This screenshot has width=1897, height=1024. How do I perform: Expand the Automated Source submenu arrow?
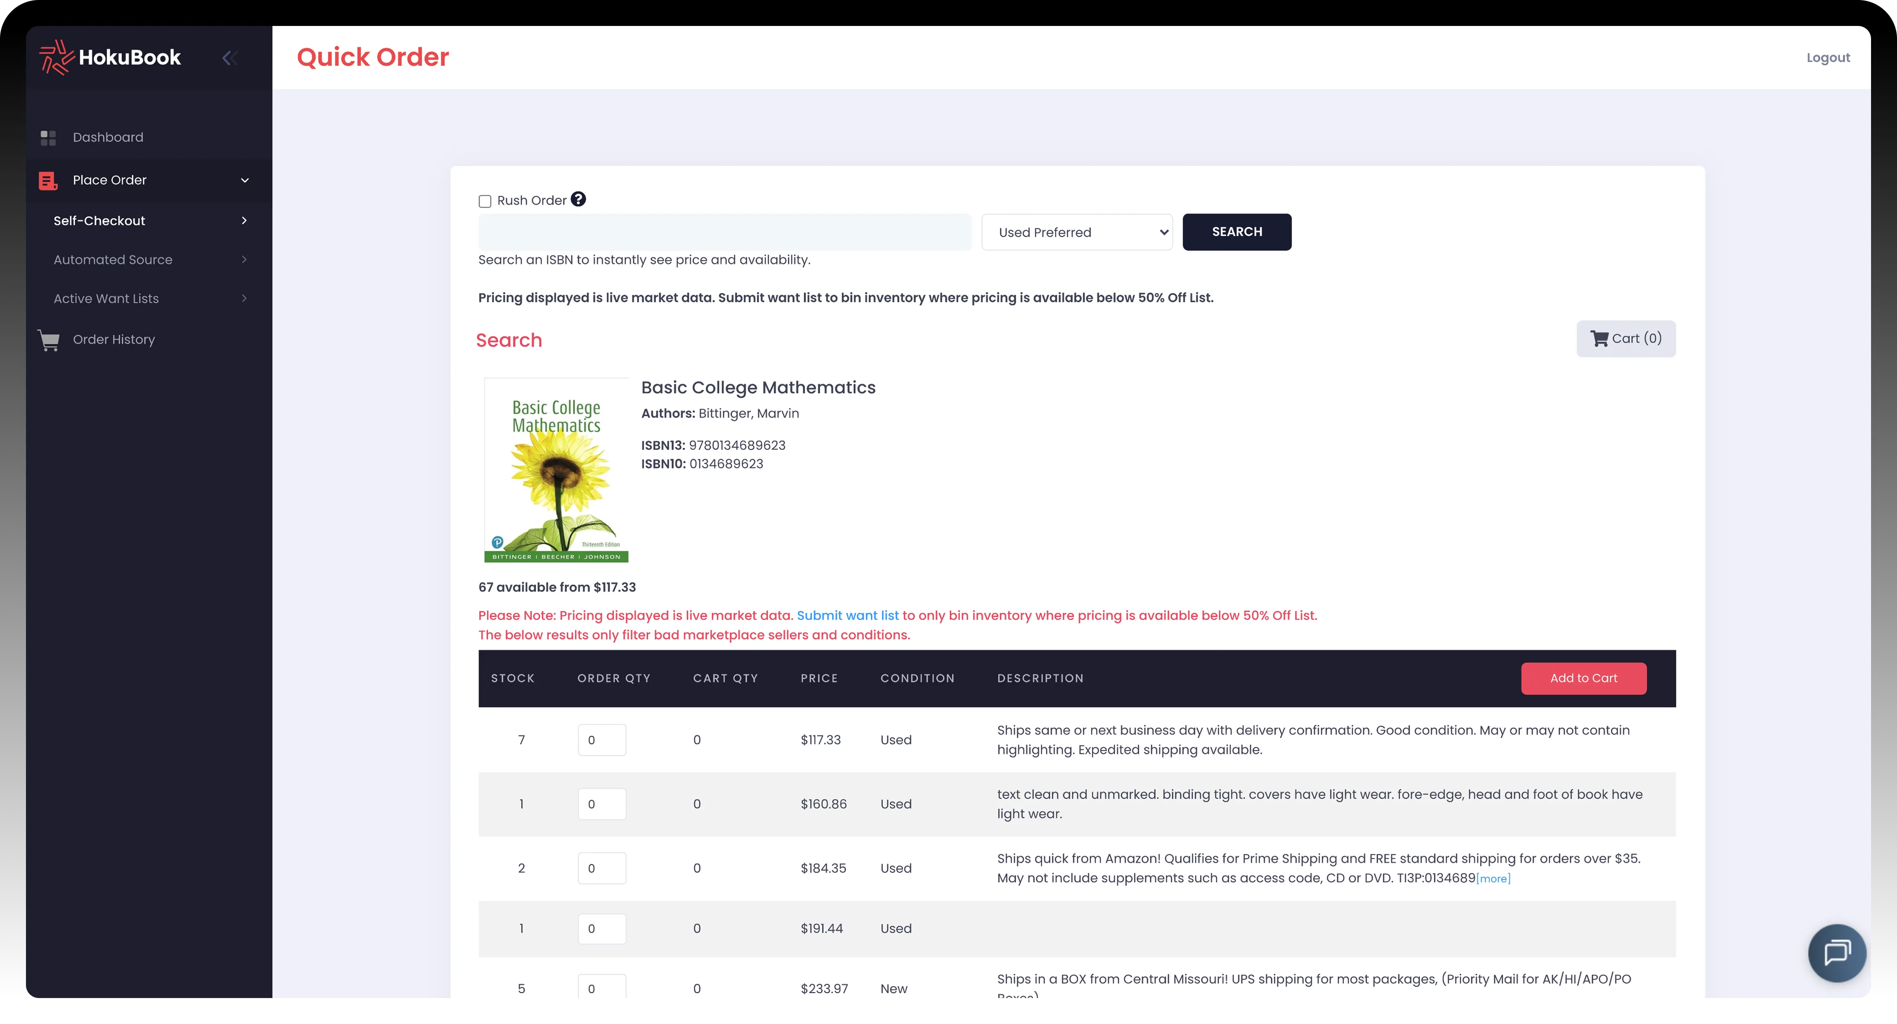pyautogui.click(x=245, y=260)
